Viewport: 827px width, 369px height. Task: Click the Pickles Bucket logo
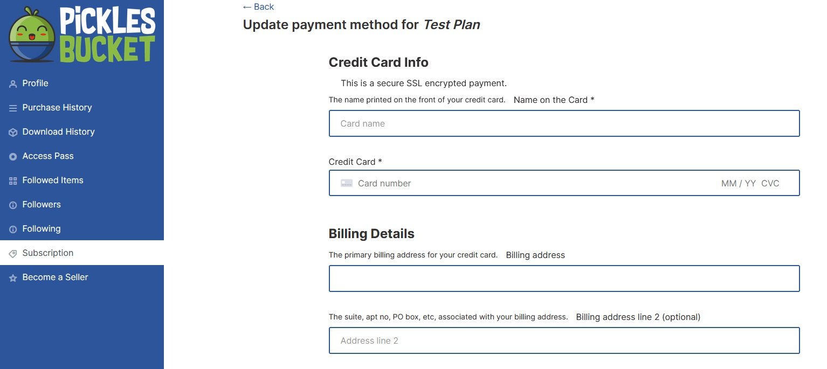coord(82,34)
